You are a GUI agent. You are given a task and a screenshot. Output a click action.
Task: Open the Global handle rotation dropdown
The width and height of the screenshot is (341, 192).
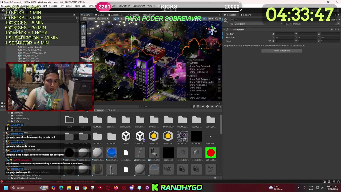(x=103, y=19)
